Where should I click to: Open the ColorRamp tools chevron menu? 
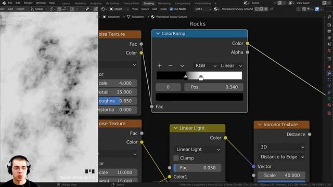coord(182,66)
